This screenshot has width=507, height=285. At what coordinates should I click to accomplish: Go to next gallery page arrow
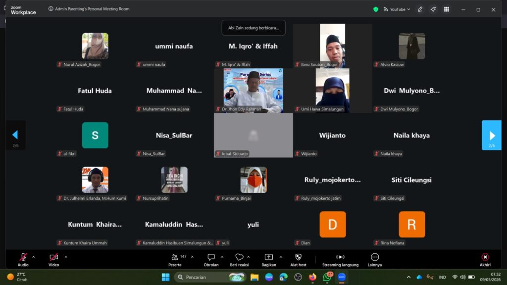pos(492,135)
